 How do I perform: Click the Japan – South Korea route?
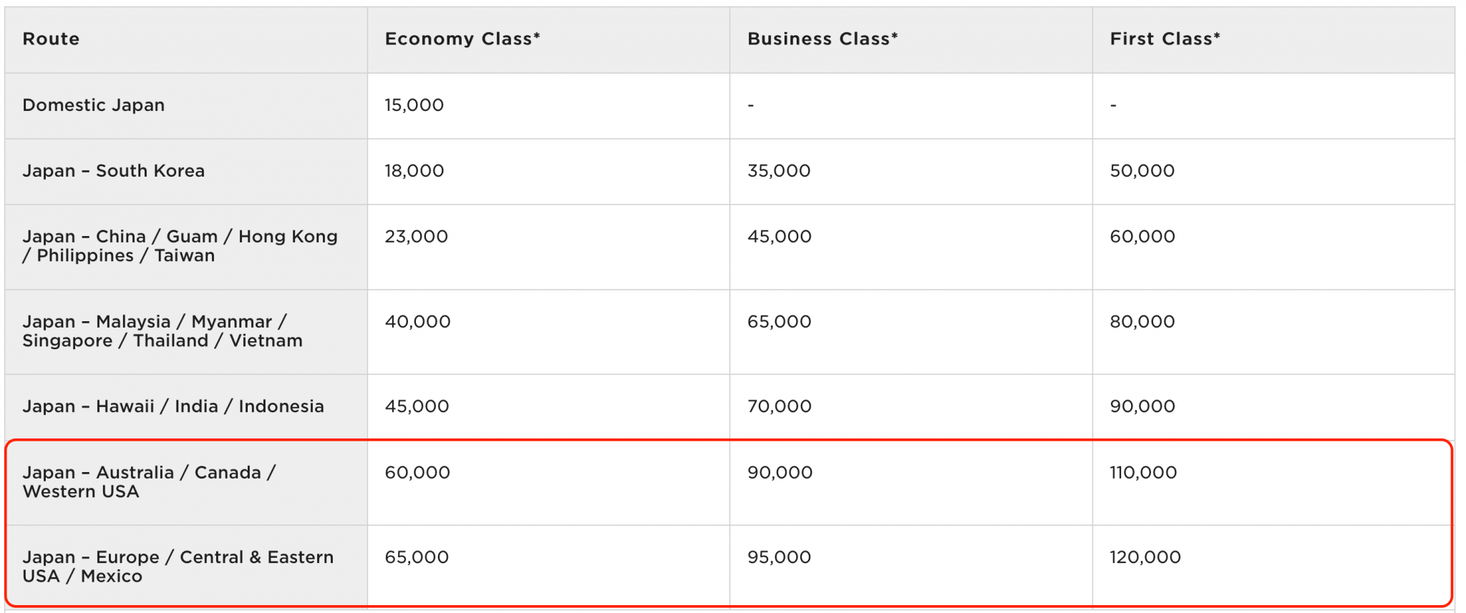tap(114, 171)
